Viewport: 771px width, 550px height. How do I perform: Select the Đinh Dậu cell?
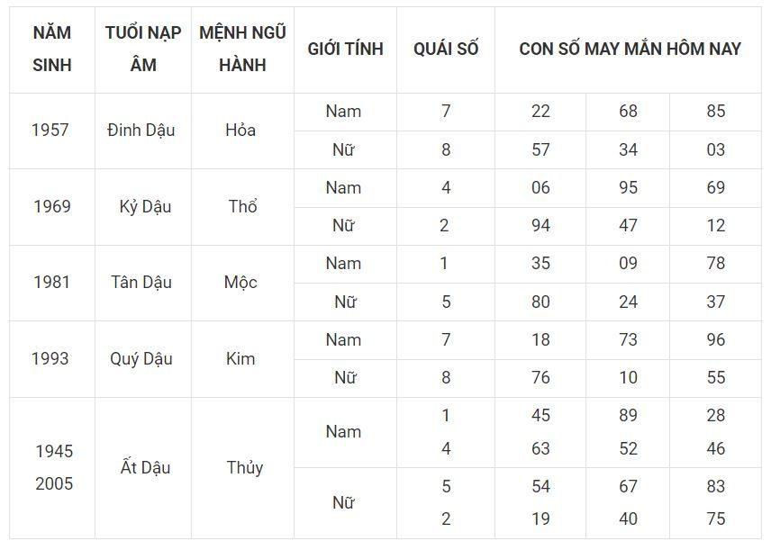point(141,131)
